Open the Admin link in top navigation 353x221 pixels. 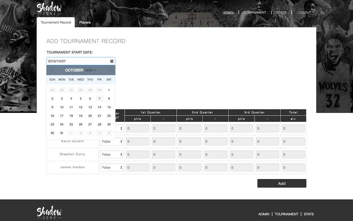click(x=228, y=12)
